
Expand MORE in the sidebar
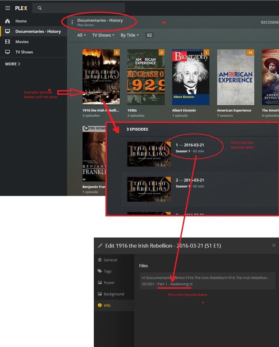coord(13,64)
